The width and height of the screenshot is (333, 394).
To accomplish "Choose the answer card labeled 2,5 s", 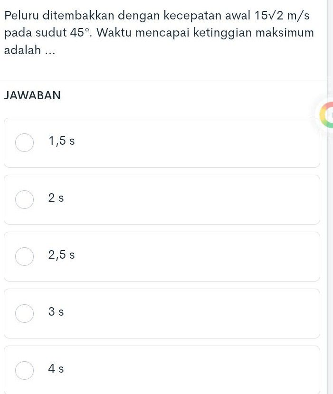I will [162, 256].
